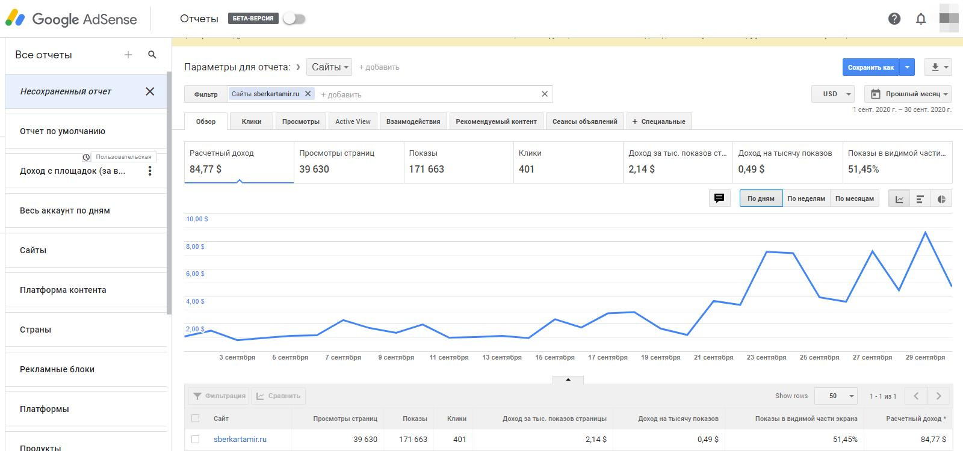
Task: Switch to pie chart view icon
Action: 941,199
